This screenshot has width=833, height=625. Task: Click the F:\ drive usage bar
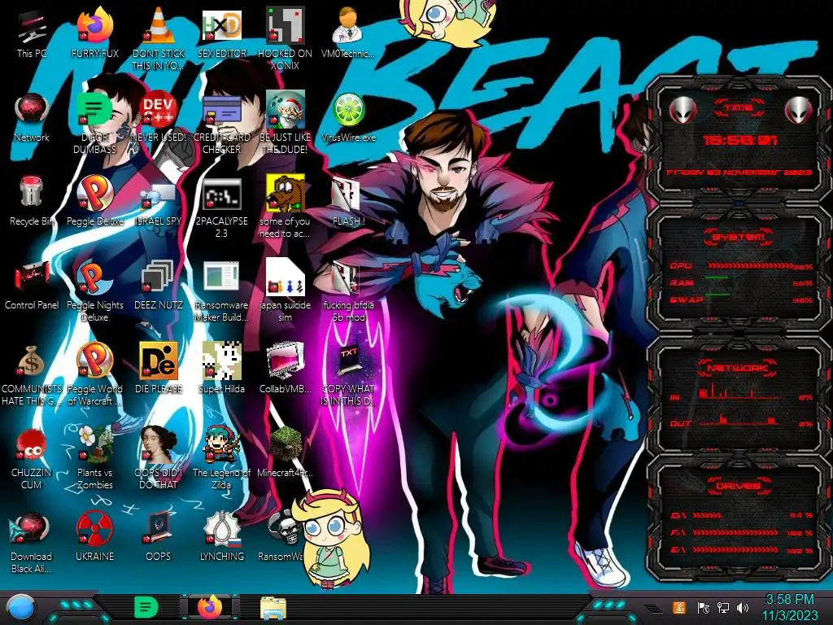pyautogui.click(x=735, y=532)
